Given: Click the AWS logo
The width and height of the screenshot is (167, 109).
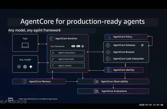Looking at the screenshot, I should (10, 99).
